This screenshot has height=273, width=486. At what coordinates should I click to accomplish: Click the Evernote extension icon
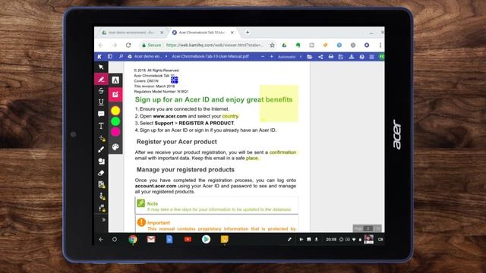(298, 45)
